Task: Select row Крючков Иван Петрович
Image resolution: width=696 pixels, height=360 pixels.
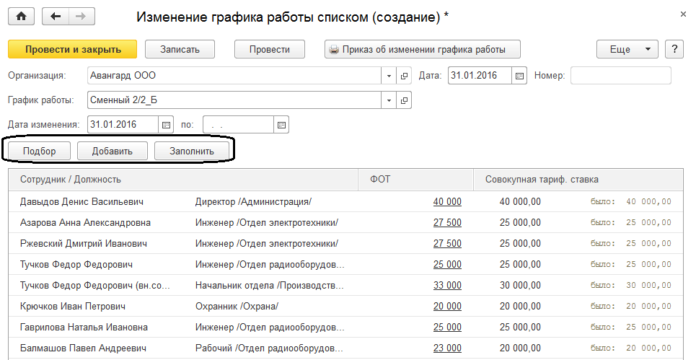Action: tap(345, 306)
